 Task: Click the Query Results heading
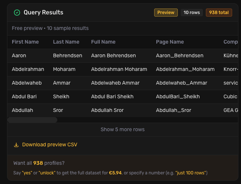pos(43,13)
